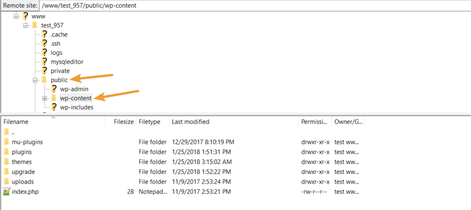The image size is (471, 210).
Task: Sort by Last modified column header
Action: click(190, 122)
